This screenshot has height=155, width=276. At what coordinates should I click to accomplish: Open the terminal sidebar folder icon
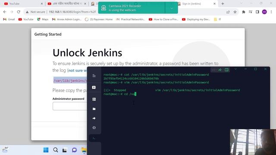pos(94,109)
